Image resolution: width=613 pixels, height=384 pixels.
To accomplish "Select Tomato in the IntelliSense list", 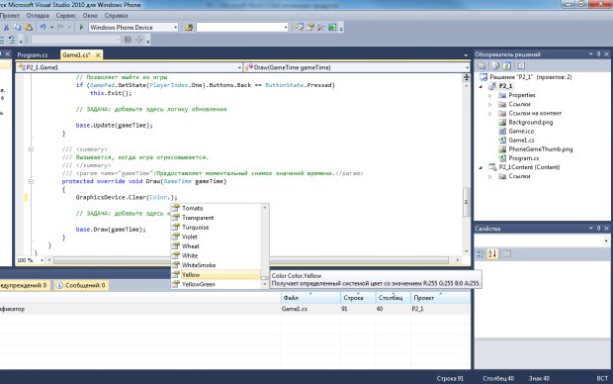I will tap(216, 208).
